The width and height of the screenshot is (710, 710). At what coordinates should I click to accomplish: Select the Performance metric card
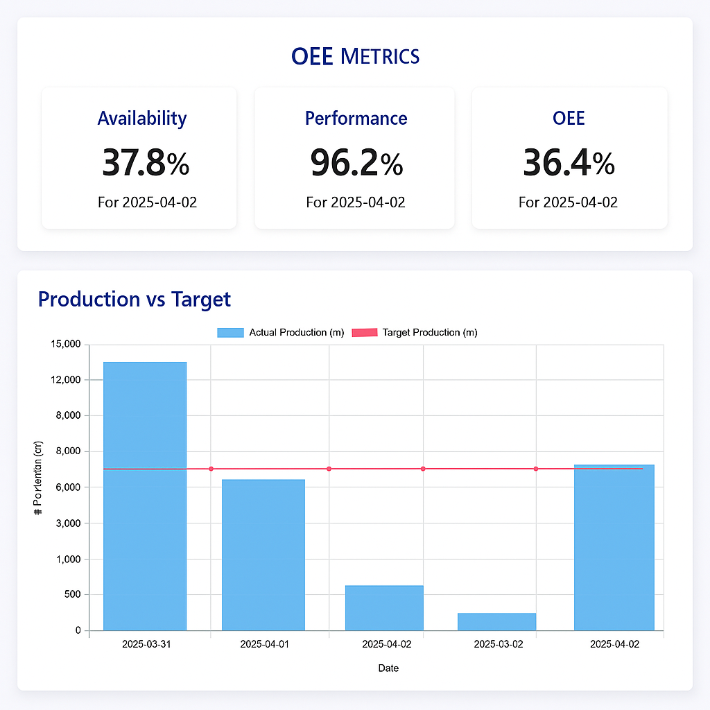tap(354, 157)
